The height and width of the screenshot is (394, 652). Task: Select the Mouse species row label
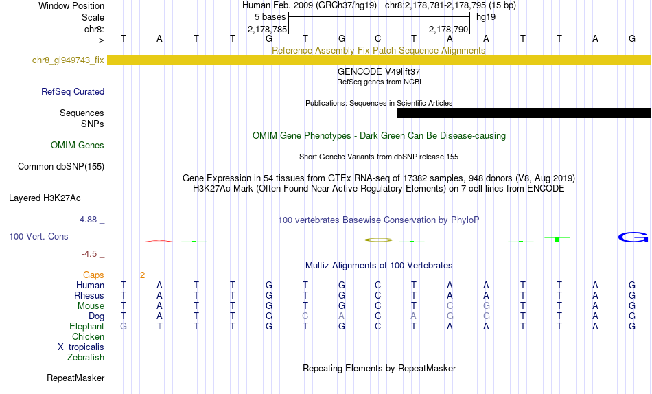91,306
